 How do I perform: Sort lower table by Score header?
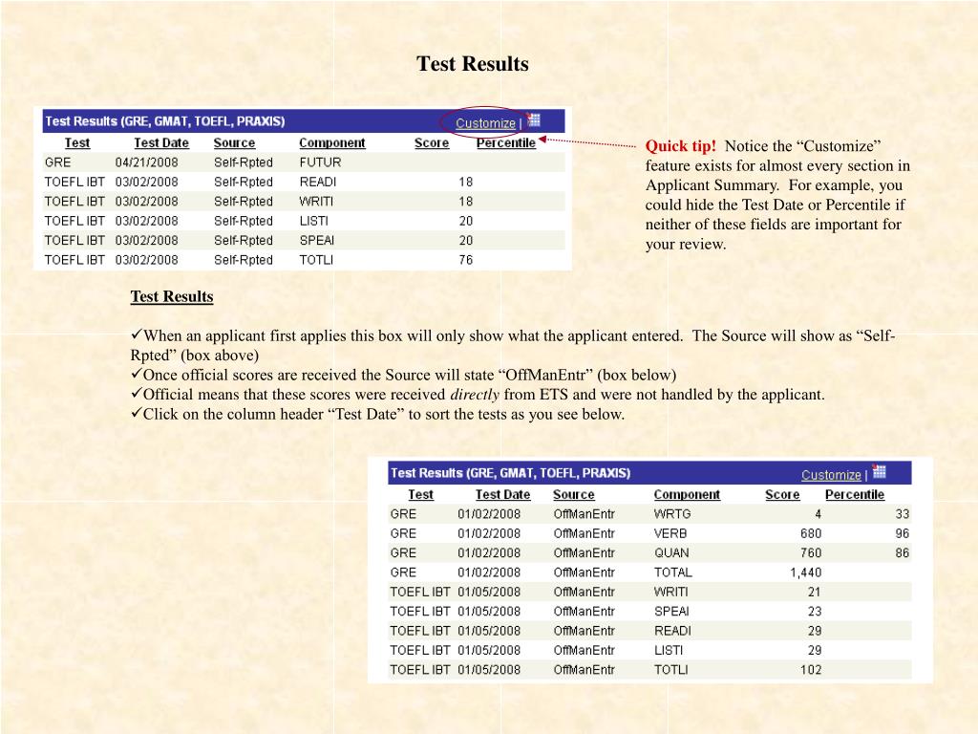pos(782,494)
